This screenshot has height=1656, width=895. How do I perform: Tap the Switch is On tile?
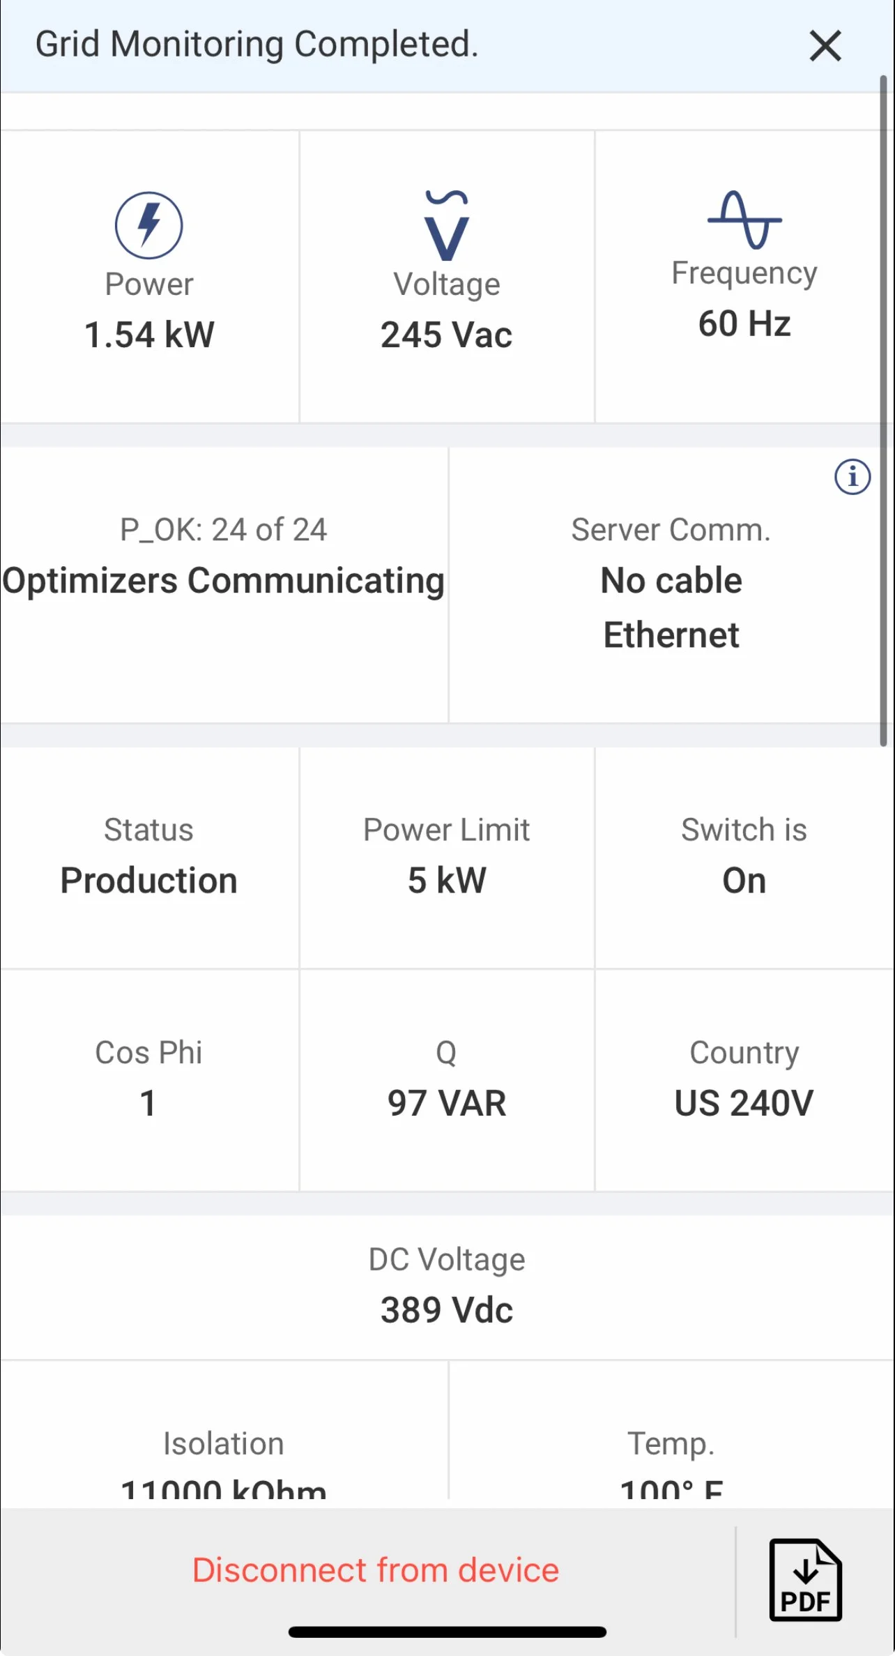[x=744, y=858]
